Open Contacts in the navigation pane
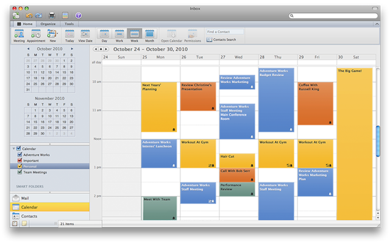Screen dimensions: 390x242 coord(50,216)
